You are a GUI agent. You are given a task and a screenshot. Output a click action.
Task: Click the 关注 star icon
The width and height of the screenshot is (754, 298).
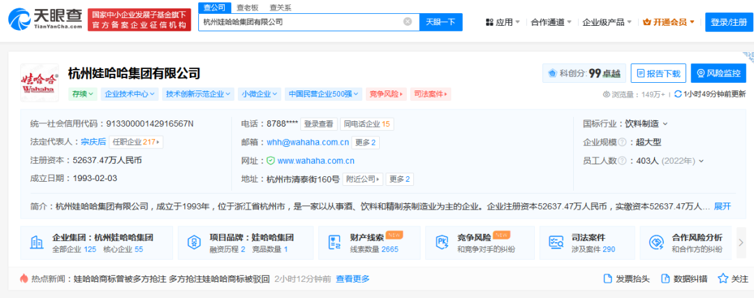coord(723,279)
